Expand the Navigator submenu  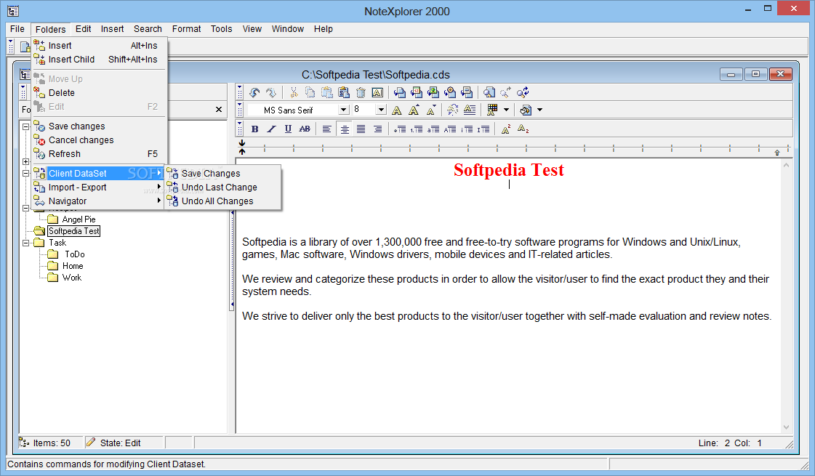(x=99, y=201)
